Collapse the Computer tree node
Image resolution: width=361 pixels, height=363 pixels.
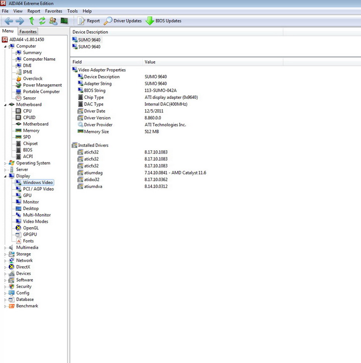point(5,46)
